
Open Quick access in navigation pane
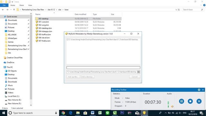pyautogui.click(x=12, y=16)
